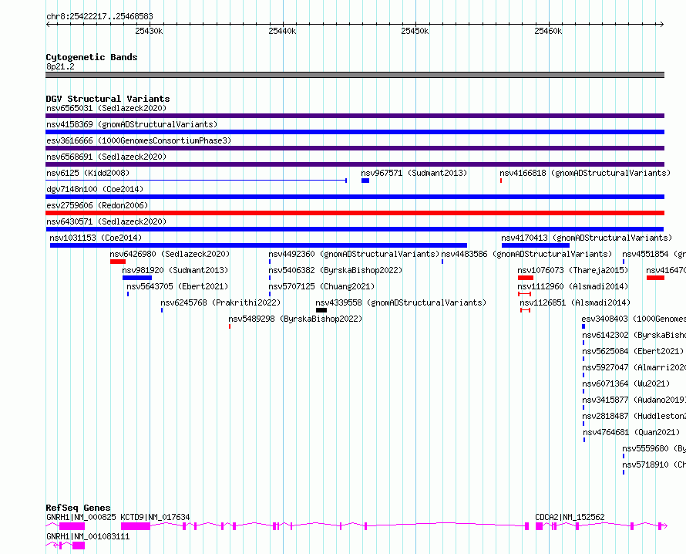Click nsv4170413 gnomAD variant label

click(587, 238)
